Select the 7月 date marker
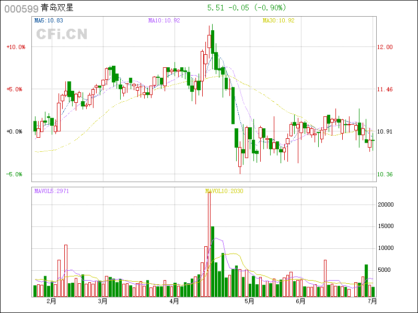Viewport: 418px width, 313px height. [x=372, y=301]
